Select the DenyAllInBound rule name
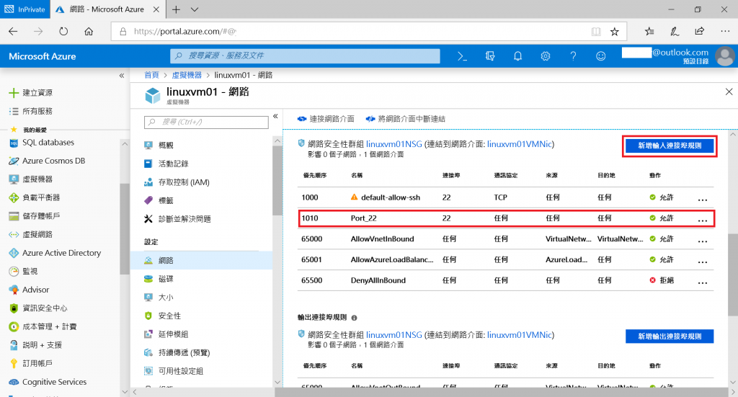The height and width of the screenshot is (397, 738). 378,280
